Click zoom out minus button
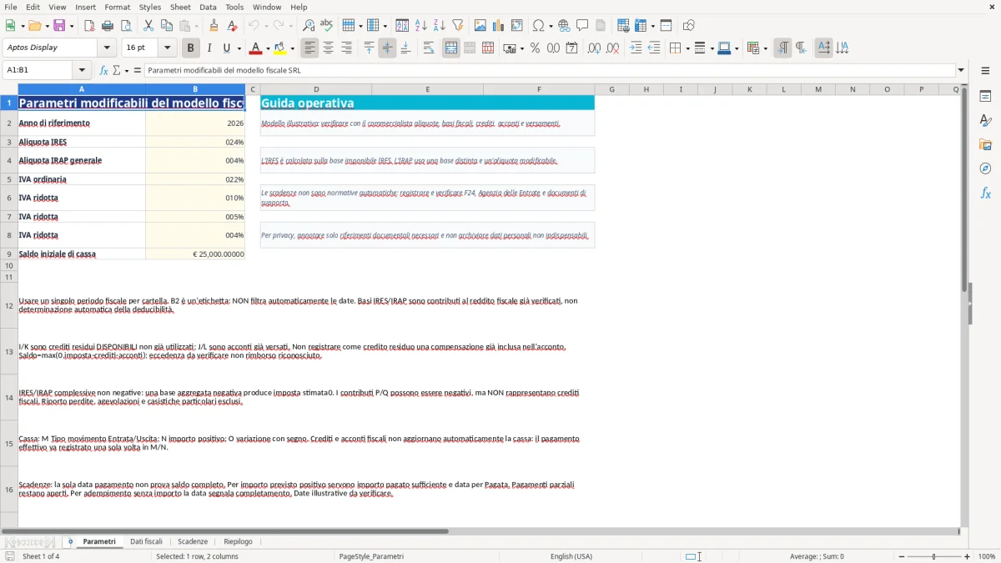 tap(901, 556)
